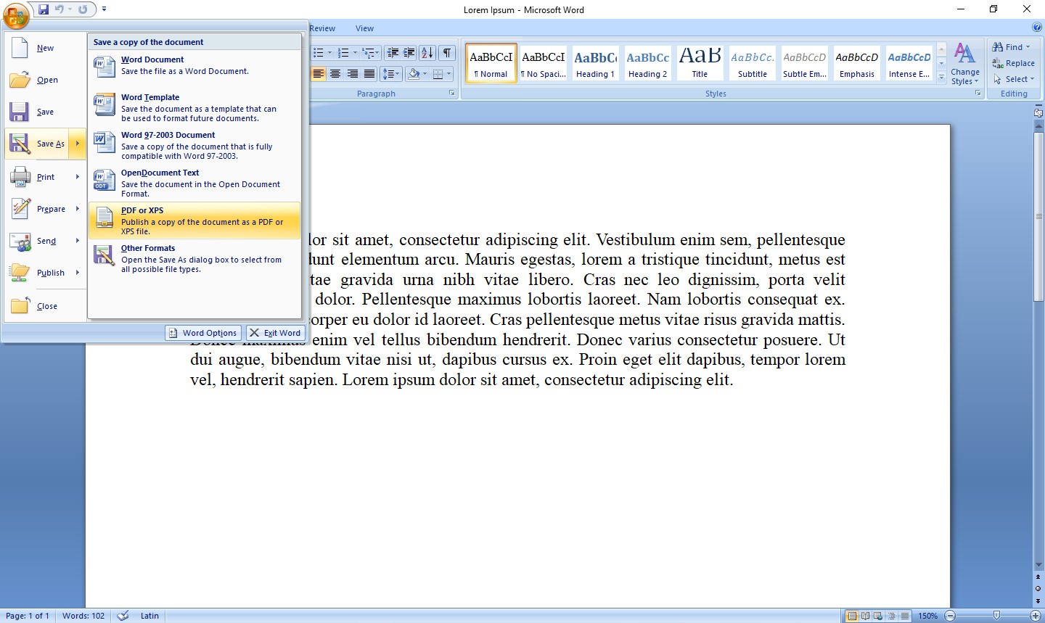Click the Redo icon in Quick Access Toolbar

pos(83,9)
